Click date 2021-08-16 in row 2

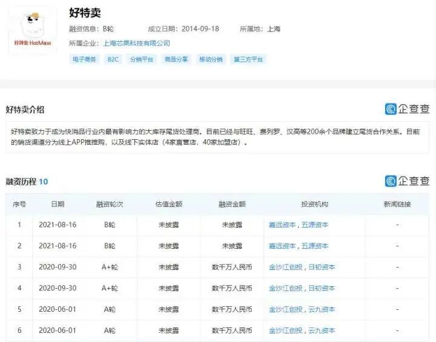(x=58, y=246)
